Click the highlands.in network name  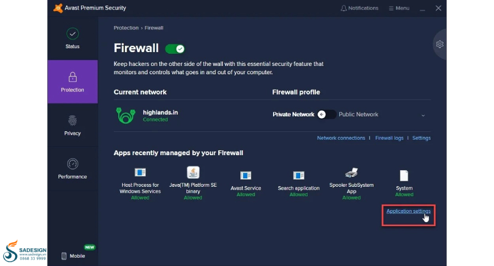(160, 112)
